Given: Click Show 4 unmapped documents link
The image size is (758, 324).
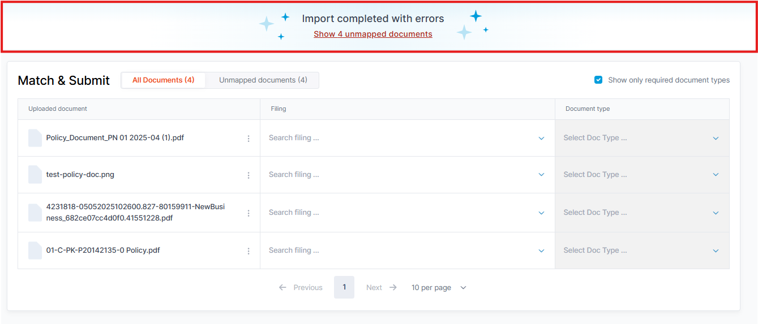Looking at the screenshot, I should point(373,34).
